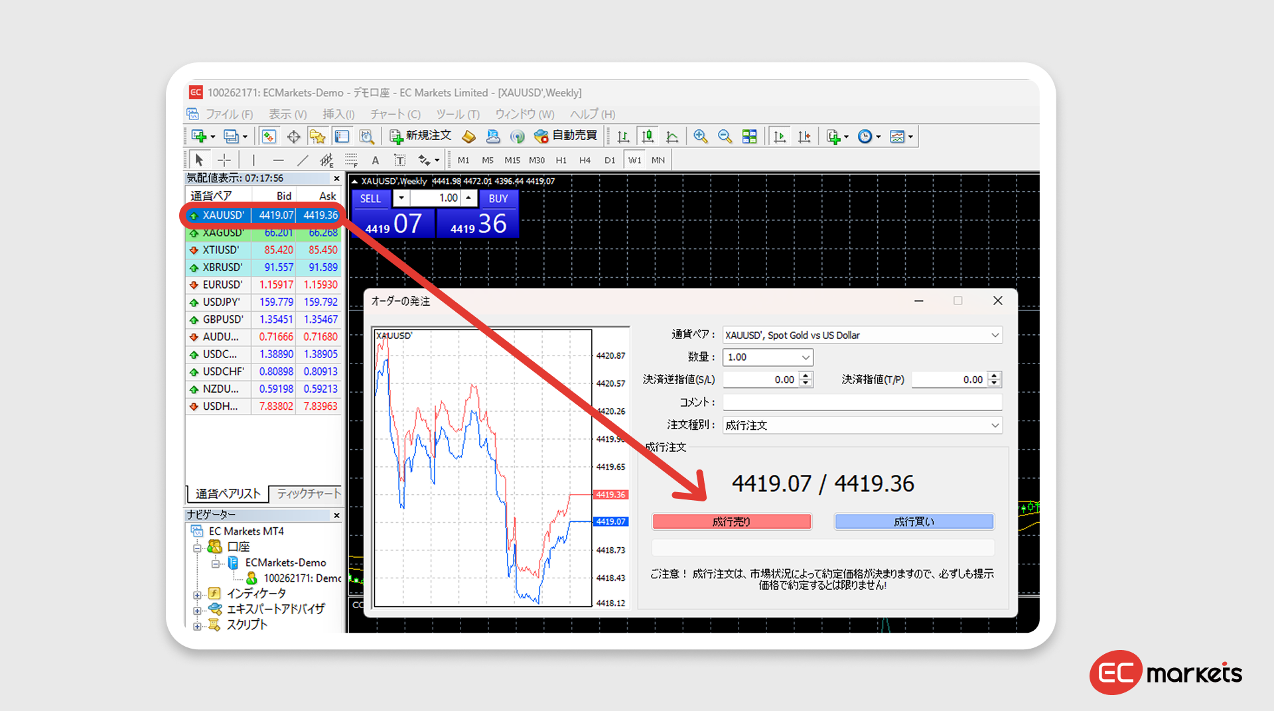Viewport: 1274px width, 711px height.
Task: Open the arrows objects dropdown
Action: (x=429, y=160)
